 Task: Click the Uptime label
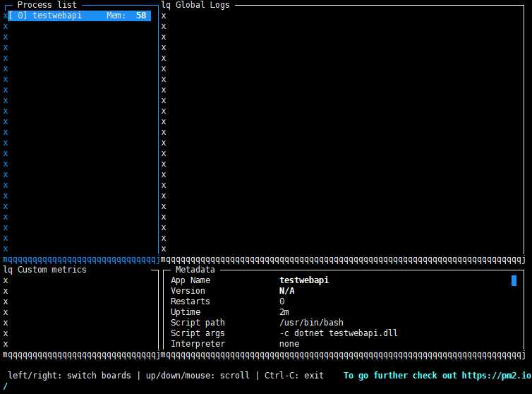coord(186,312)
